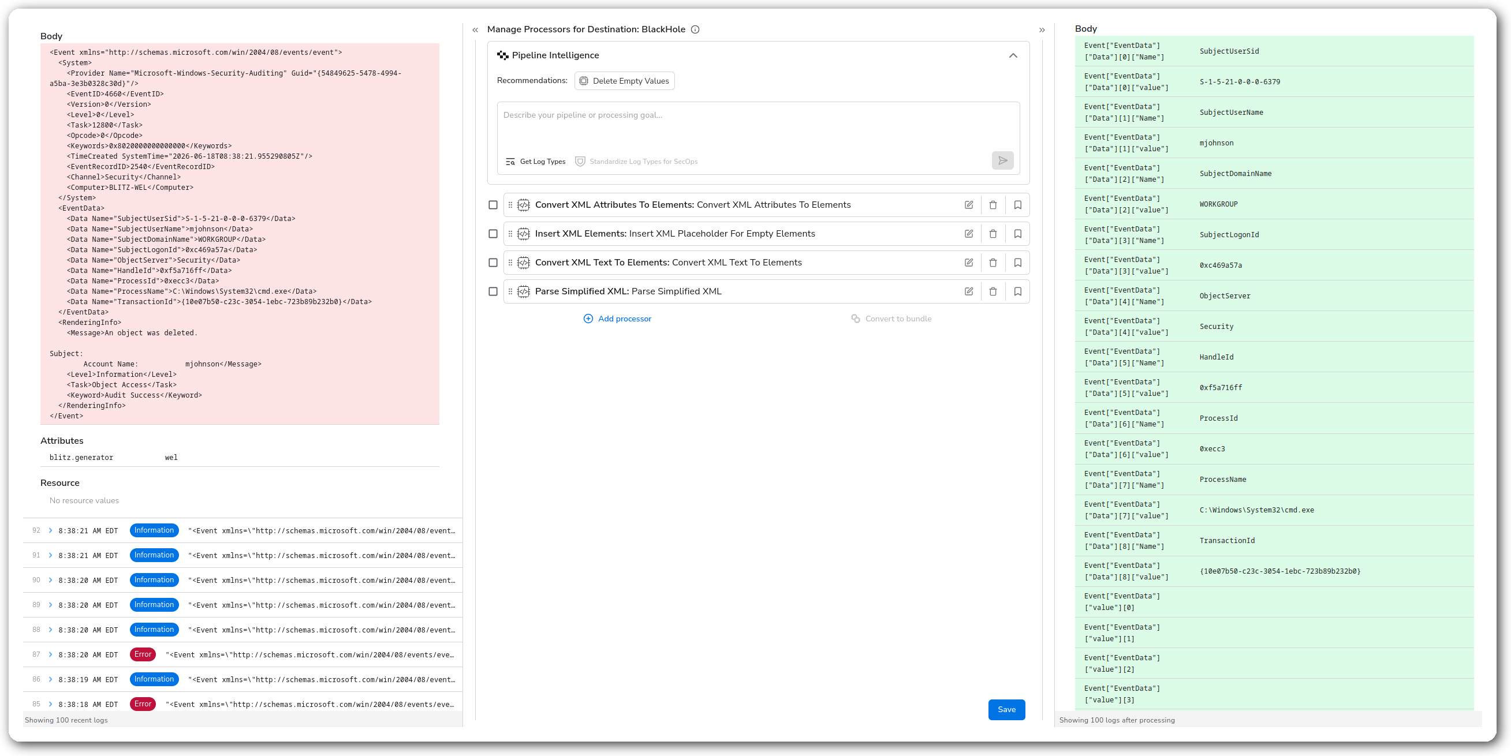Edit the Insert XML Elements processor
This screenshot has width=1511, height=756.
coord(968,233)
